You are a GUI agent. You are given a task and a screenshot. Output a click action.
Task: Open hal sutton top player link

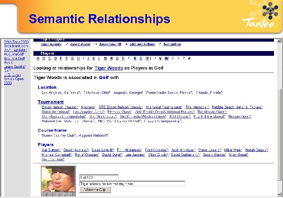point(172,44)
